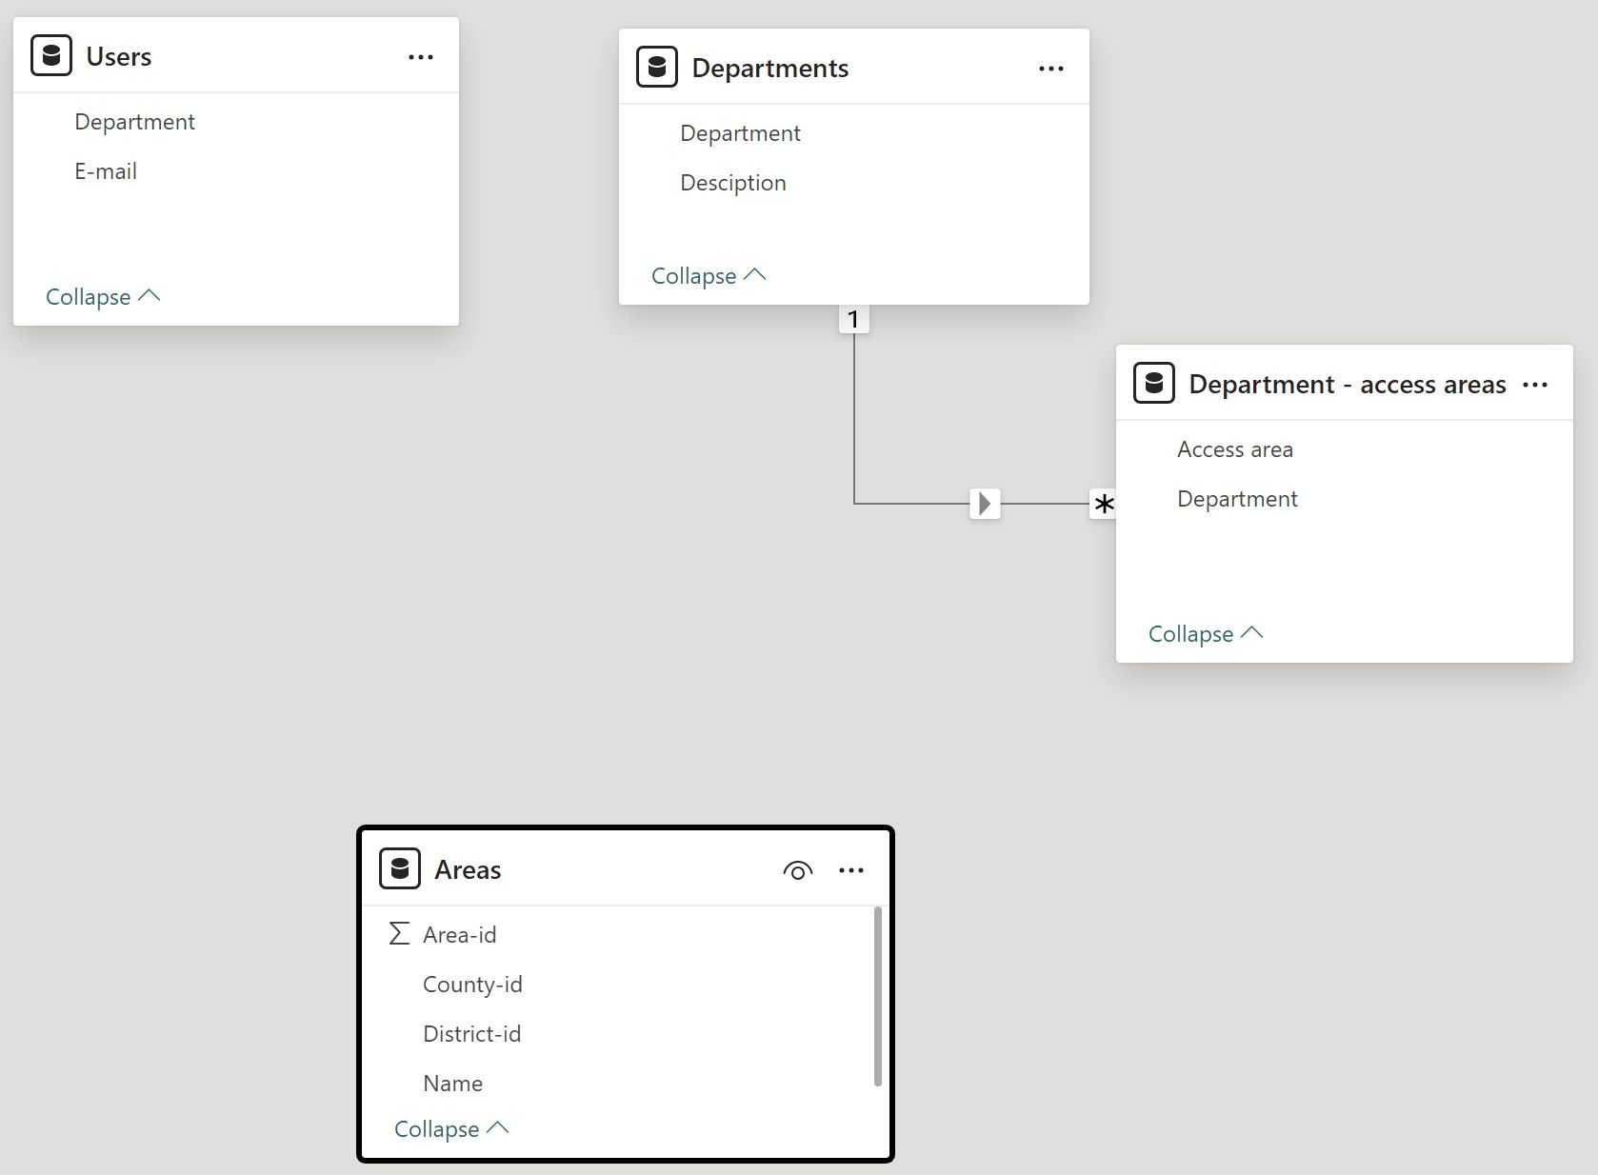This screenshot has height=1175, width=1598.
Task: Collapse the Users table card
Action: pyautogui.click(x=103, y=296)
